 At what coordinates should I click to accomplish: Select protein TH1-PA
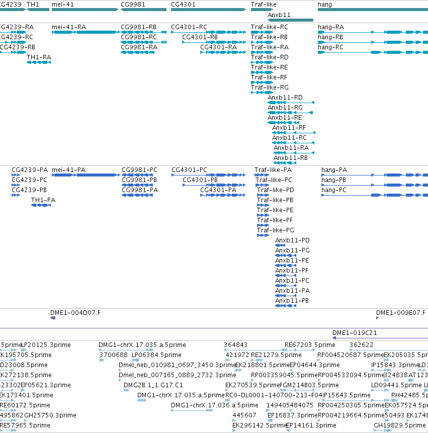click(43, 200)
